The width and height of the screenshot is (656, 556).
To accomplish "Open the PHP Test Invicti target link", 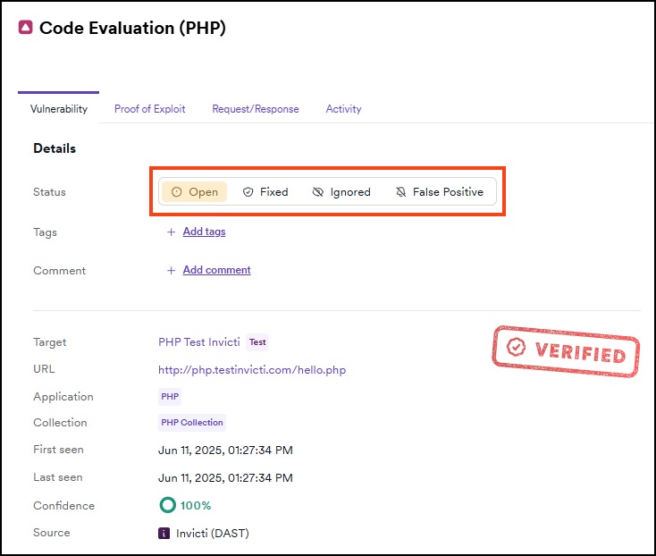I will click(x=198, y=342).
